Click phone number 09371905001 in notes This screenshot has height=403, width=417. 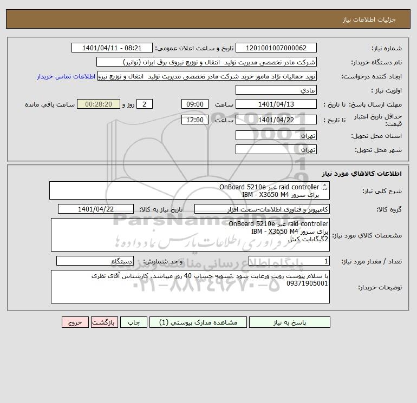coord(307,283)
